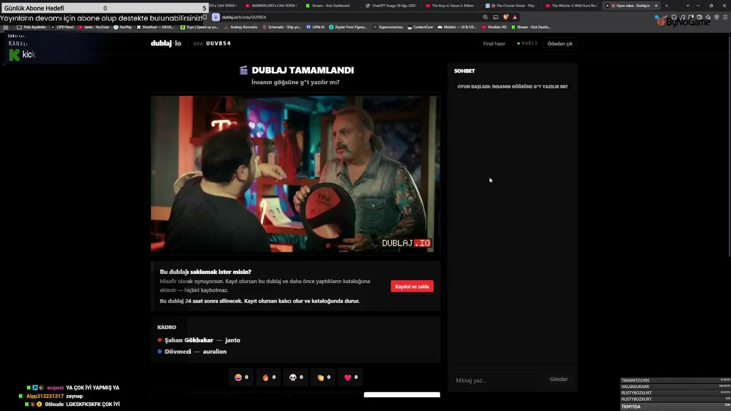Click the room code 'UUVB54'
The image size is (731, 411).
pos(218,43)
